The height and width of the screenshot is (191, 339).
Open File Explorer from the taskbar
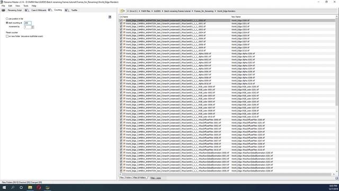pyautogui.click(x=30, y=187)
